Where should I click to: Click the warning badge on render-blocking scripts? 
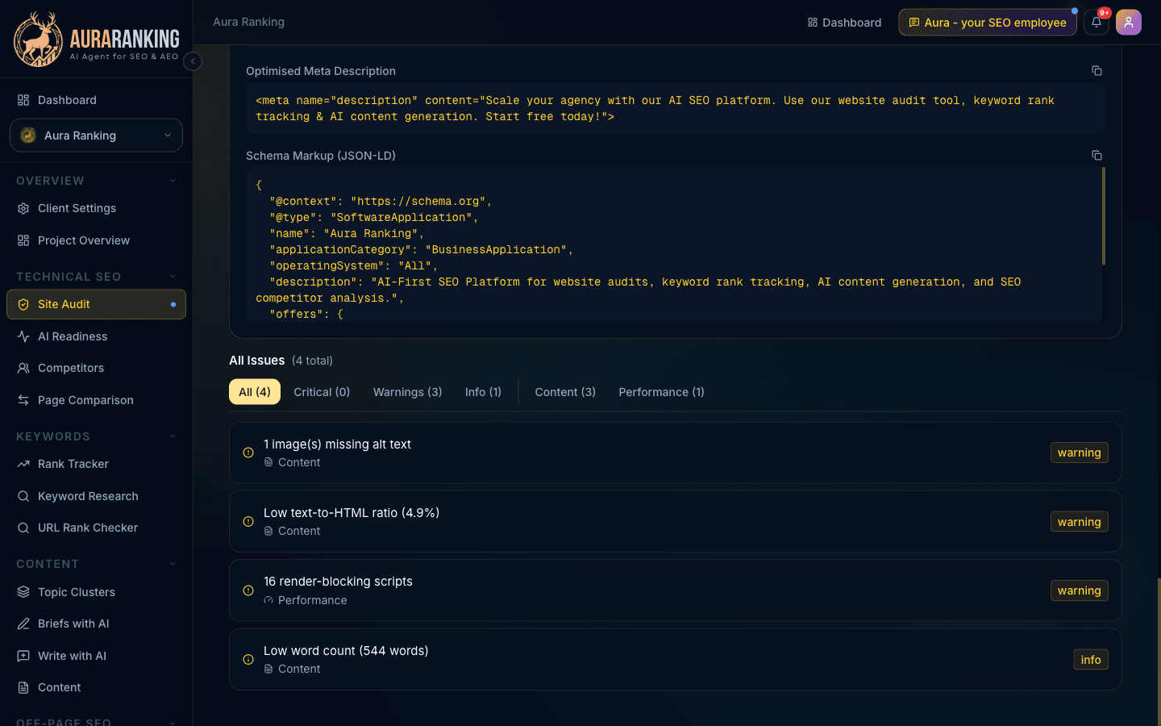[x=1080, y=590]
